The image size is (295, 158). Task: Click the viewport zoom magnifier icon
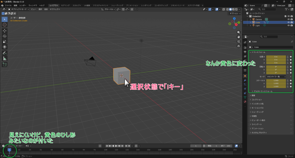239,32
